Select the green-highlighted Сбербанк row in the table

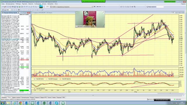15,67
